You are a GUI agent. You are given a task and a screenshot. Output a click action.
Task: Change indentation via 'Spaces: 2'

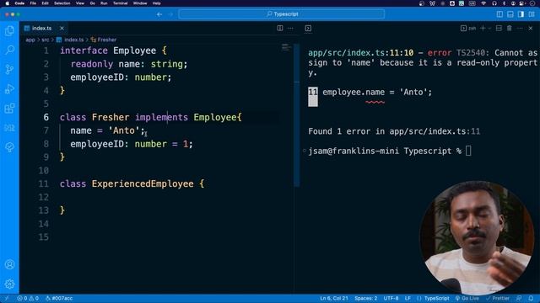(365, 298)
